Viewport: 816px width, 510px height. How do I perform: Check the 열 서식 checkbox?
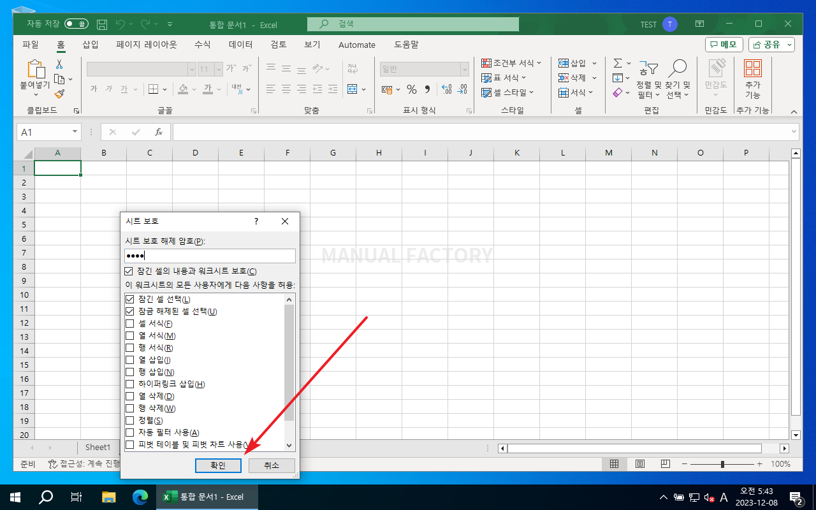[130, 335]
